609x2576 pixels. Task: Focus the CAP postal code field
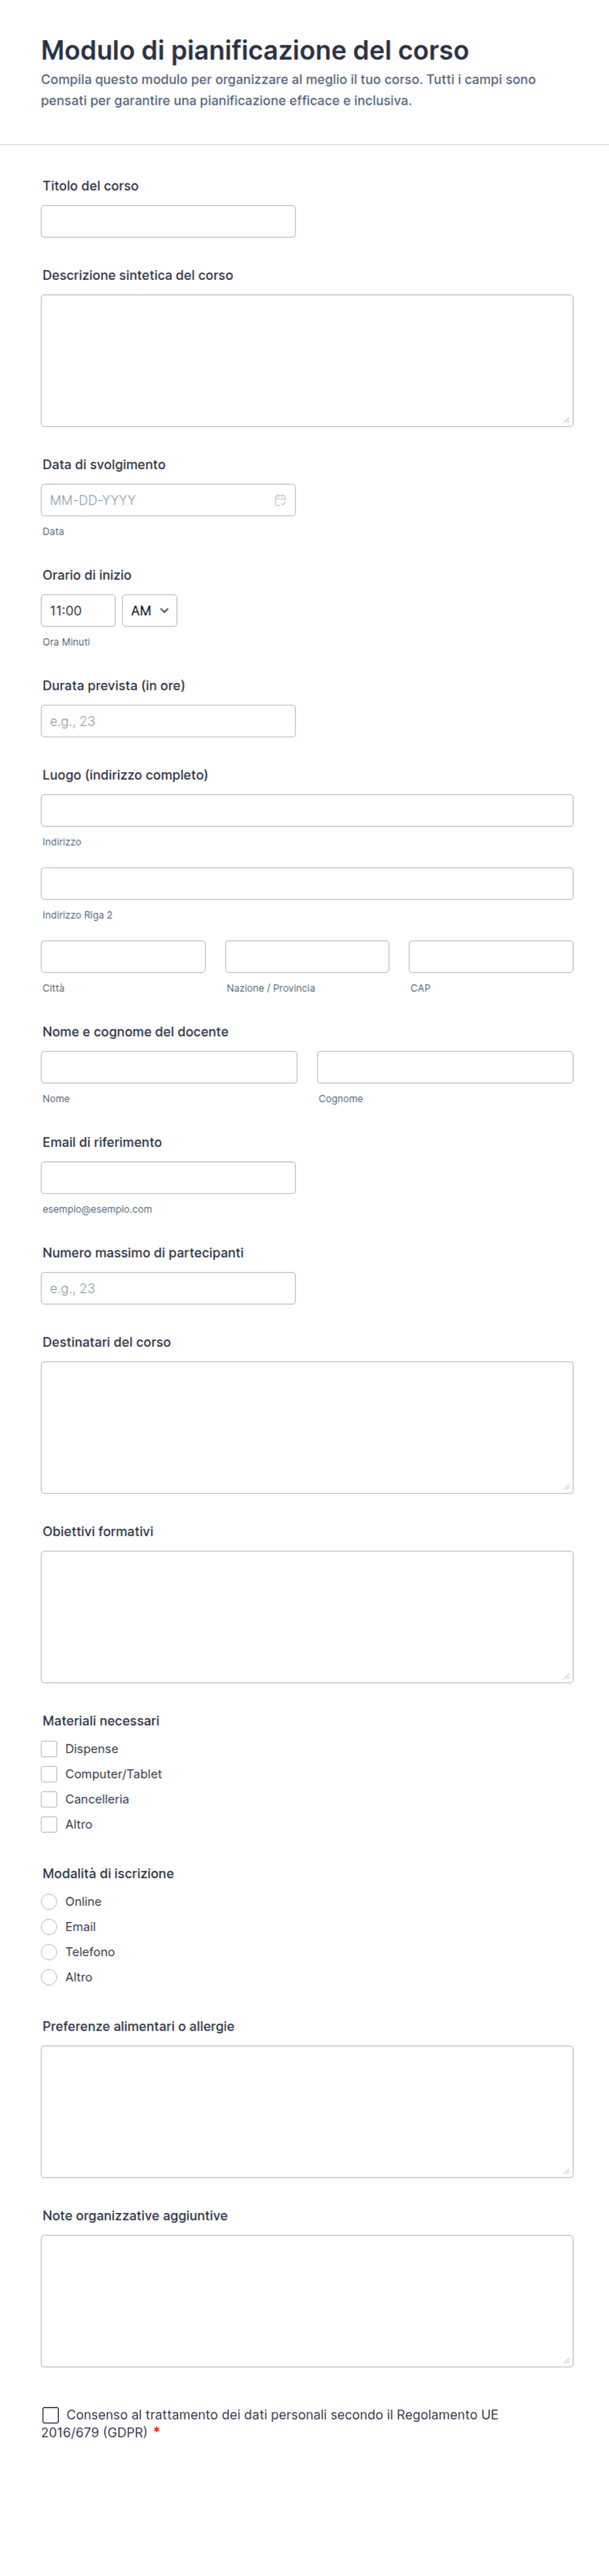(491, 957)
